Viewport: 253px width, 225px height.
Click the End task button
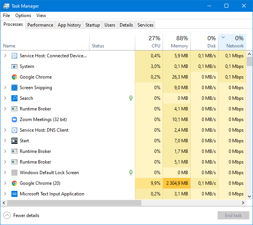point(233,216)
